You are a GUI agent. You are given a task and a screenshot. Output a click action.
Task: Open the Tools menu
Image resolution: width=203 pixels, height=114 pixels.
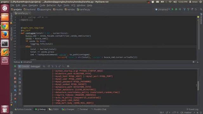pos(66,5)
